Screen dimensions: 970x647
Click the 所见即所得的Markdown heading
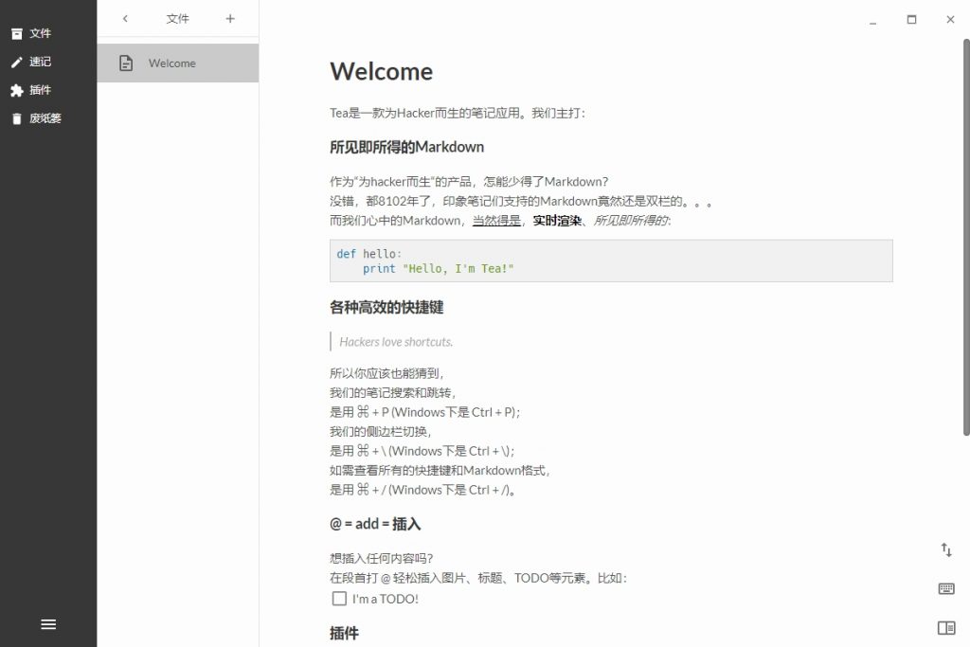pos(406,147)
